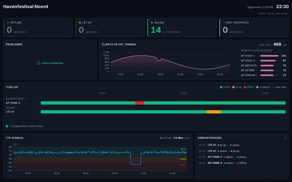Click the 16:30 – 22:30 per minuut range label
Image resolution: width=292 pixels, height=182 pixels.
coord(273,13)
